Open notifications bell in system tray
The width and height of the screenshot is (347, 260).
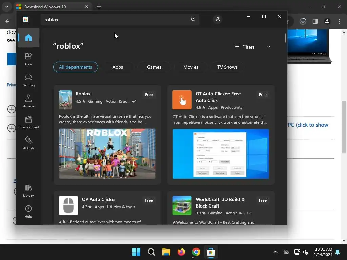(338, 252)
